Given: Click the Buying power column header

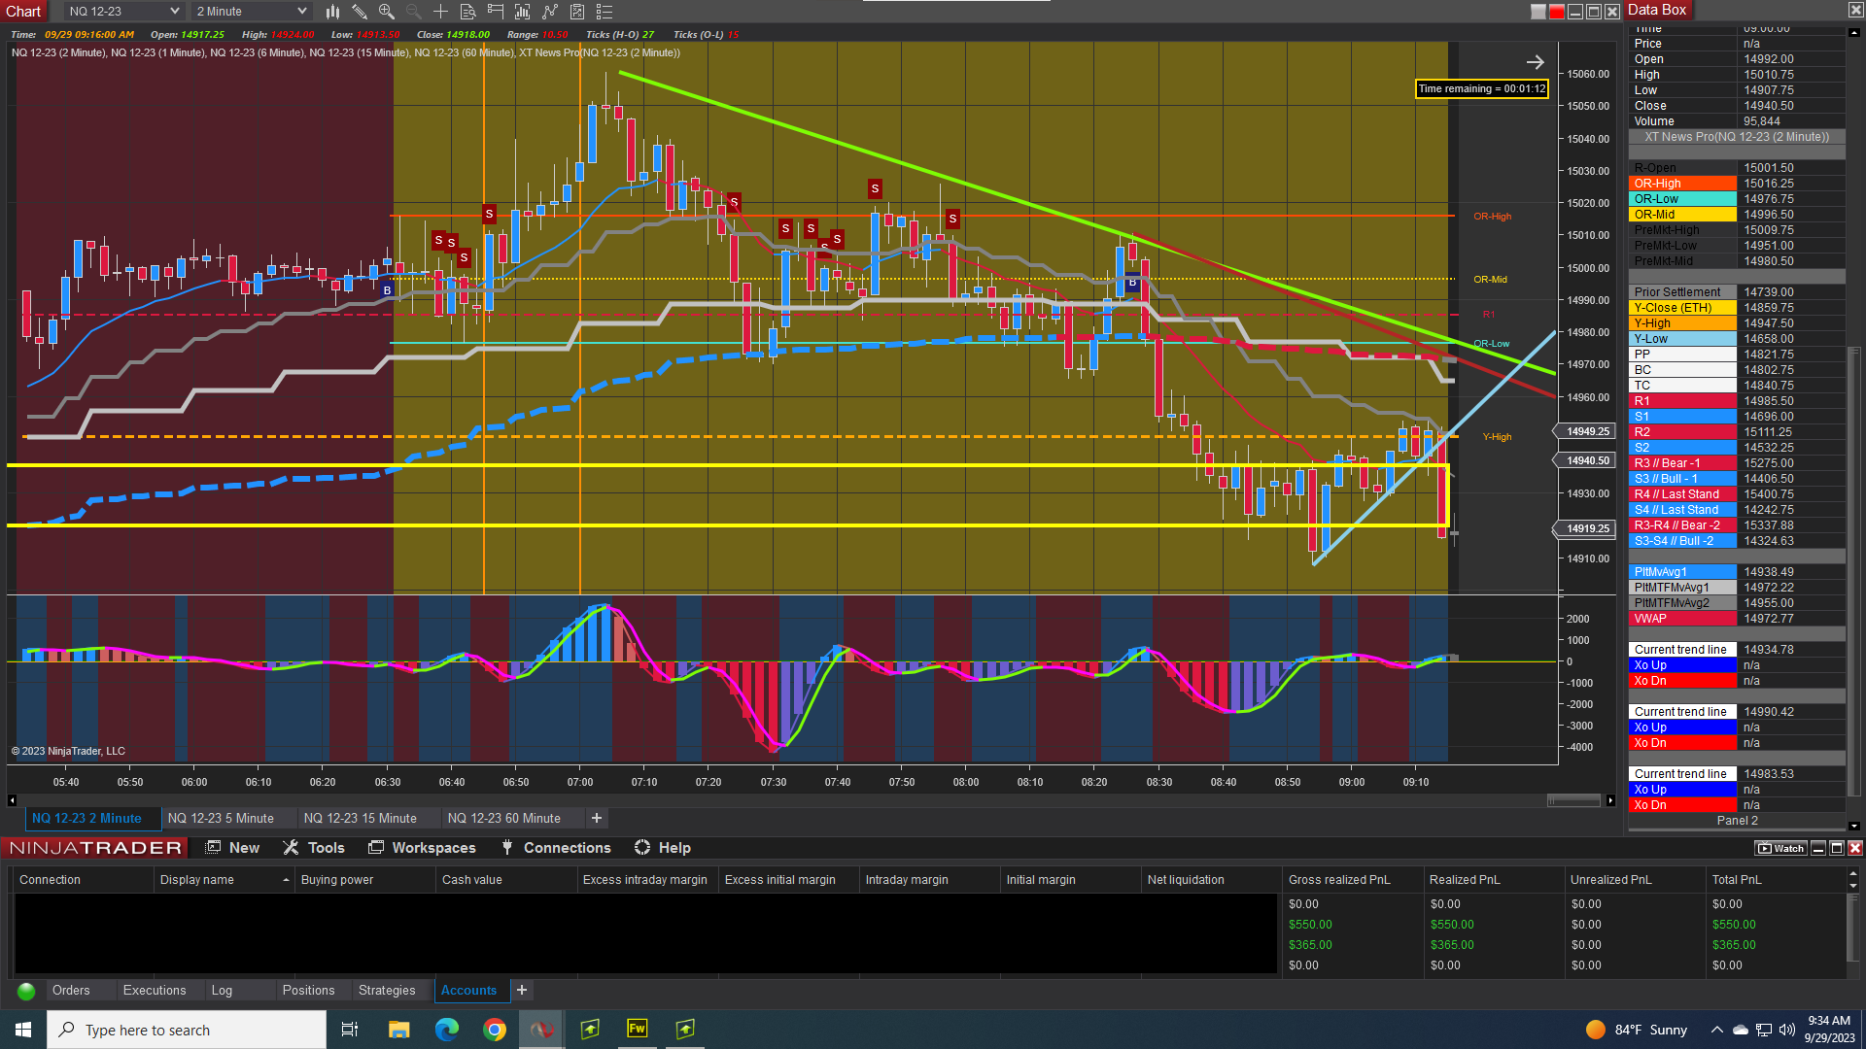Looking at the screenshot, I should (x=364, y=880).
